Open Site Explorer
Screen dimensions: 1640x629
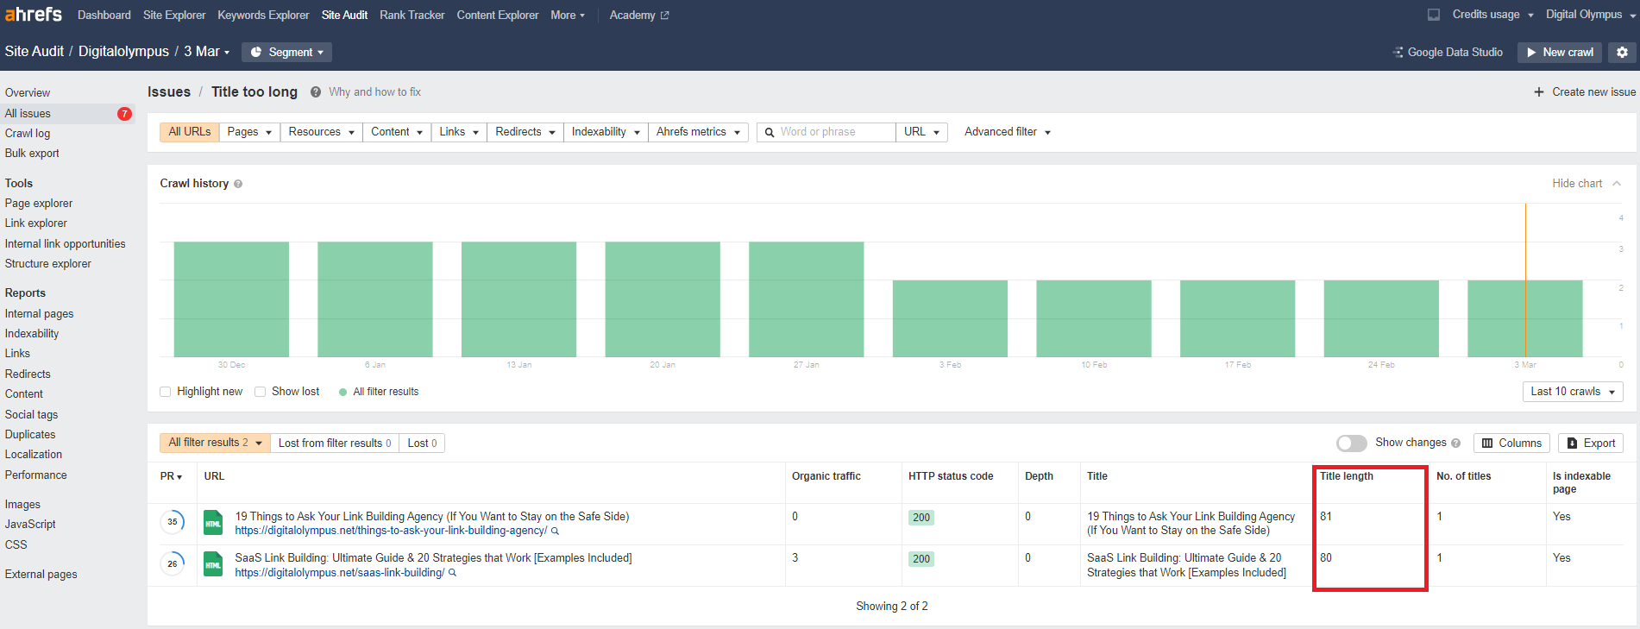click(x=174, y=16)
